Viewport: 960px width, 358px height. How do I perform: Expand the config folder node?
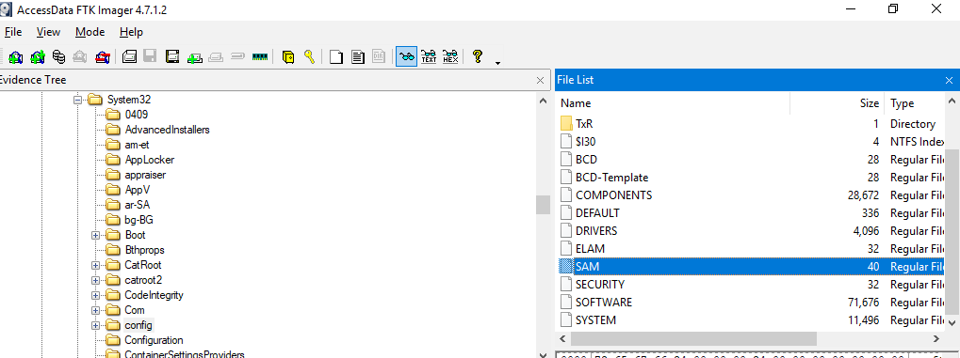[95, 325]
